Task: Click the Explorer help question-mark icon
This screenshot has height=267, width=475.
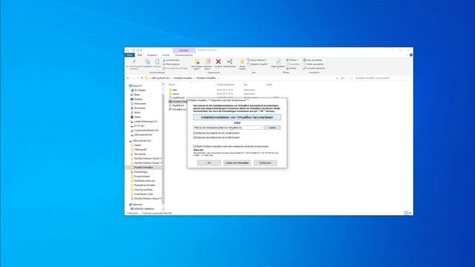Action: click(410, 55)
